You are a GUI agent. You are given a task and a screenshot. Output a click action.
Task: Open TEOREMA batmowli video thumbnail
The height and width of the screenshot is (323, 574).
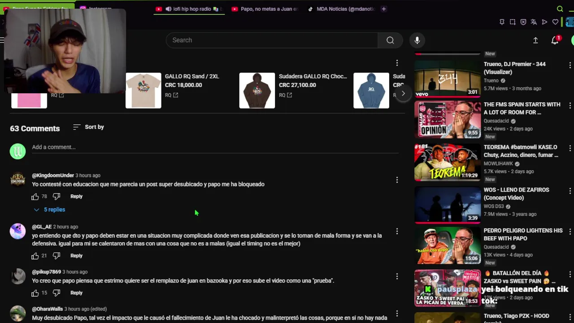pyautogui.click(x=447, y=162)
